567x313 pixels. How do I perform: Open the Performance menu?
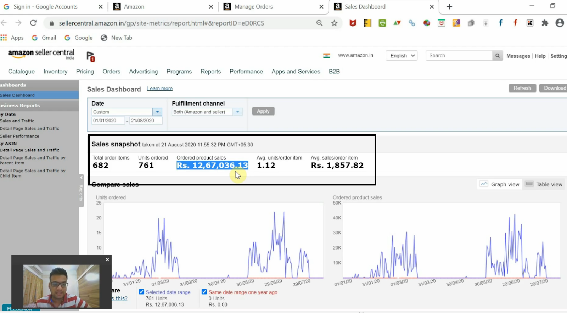pyautogui.click(x=246, y=72)
